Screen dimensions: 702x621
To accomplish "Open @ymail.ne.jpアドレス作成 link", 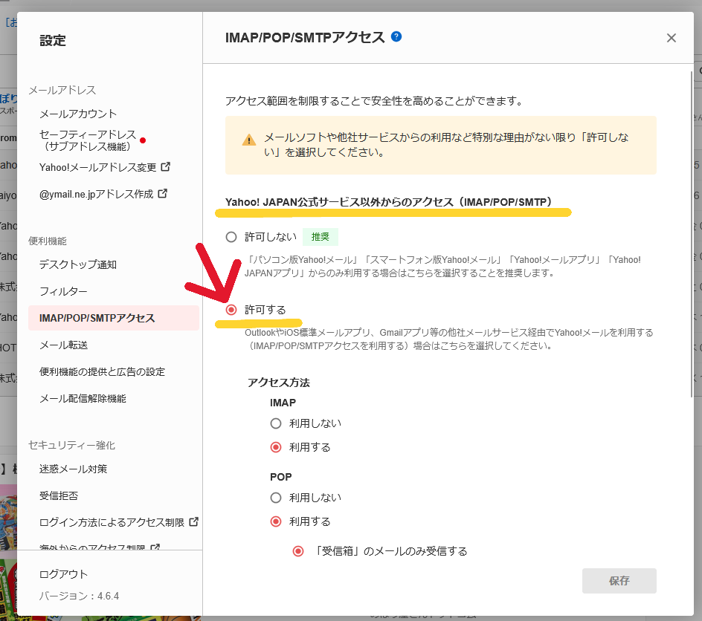I will (x=96, y=194).
